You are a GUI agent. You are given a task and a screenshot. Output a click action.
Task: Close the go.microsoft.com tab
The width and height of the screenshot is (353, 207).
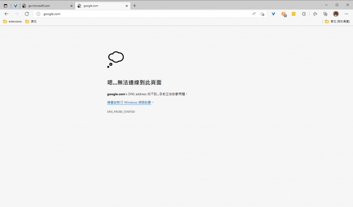click(72, 6)
